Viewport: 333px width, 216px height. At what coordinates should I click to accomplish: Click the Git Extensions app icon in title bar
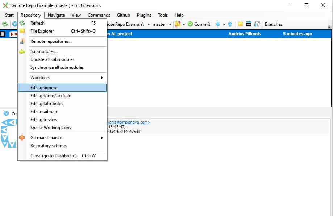point(5,5)
